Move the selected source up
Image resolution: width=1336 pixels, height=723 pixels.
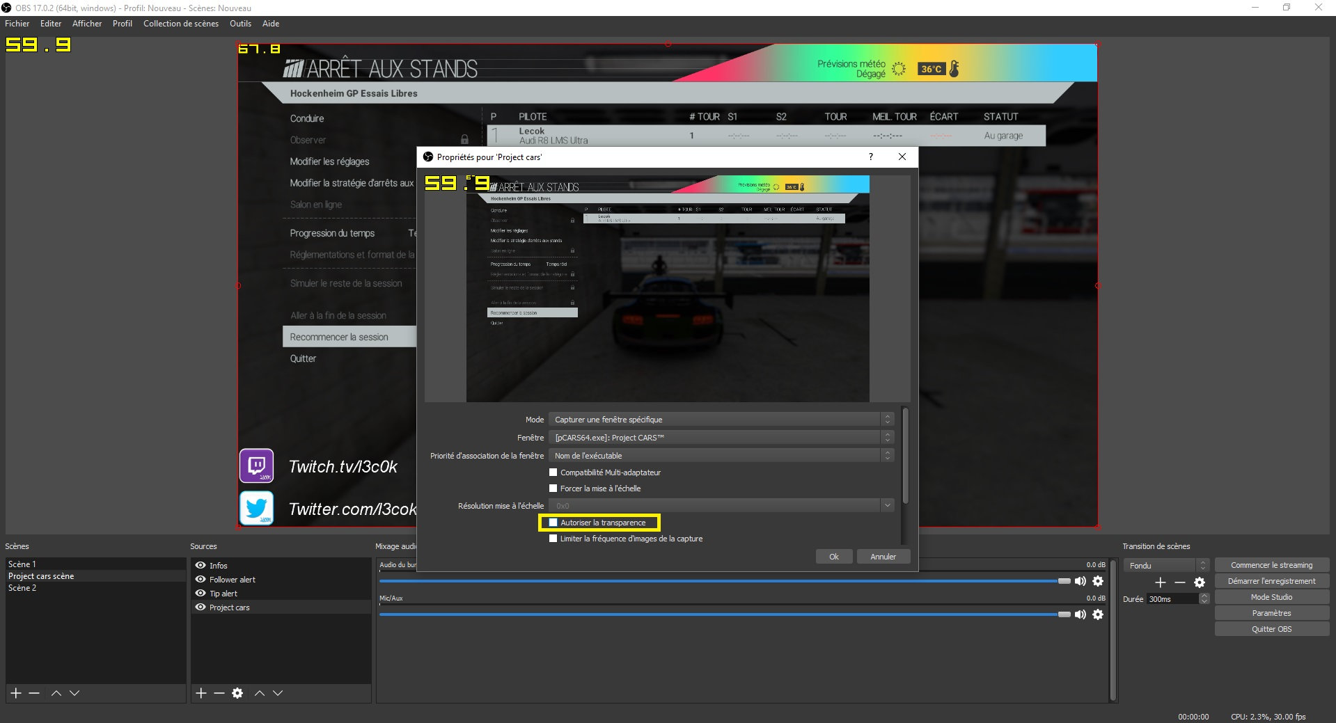[x=260, y=693]
